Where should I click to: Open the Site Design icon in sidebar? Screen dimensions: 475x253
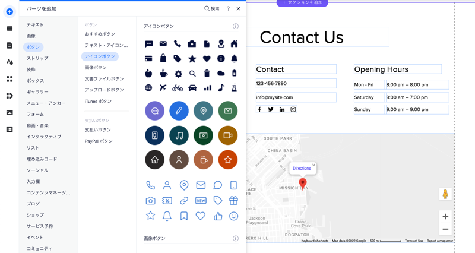pyautogui.click(x=9, y=62)
